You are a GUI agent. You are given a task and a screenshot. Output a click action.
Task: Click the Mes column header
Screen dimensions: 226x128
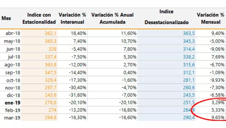[6, 18]
